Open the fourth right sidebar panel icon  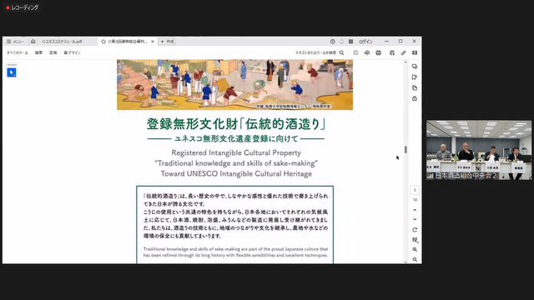tap(415, 98)
